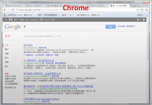Screen dimensions: 152x105
Task: Open YouTube from the Google bar
Action: tap(34, 20)
